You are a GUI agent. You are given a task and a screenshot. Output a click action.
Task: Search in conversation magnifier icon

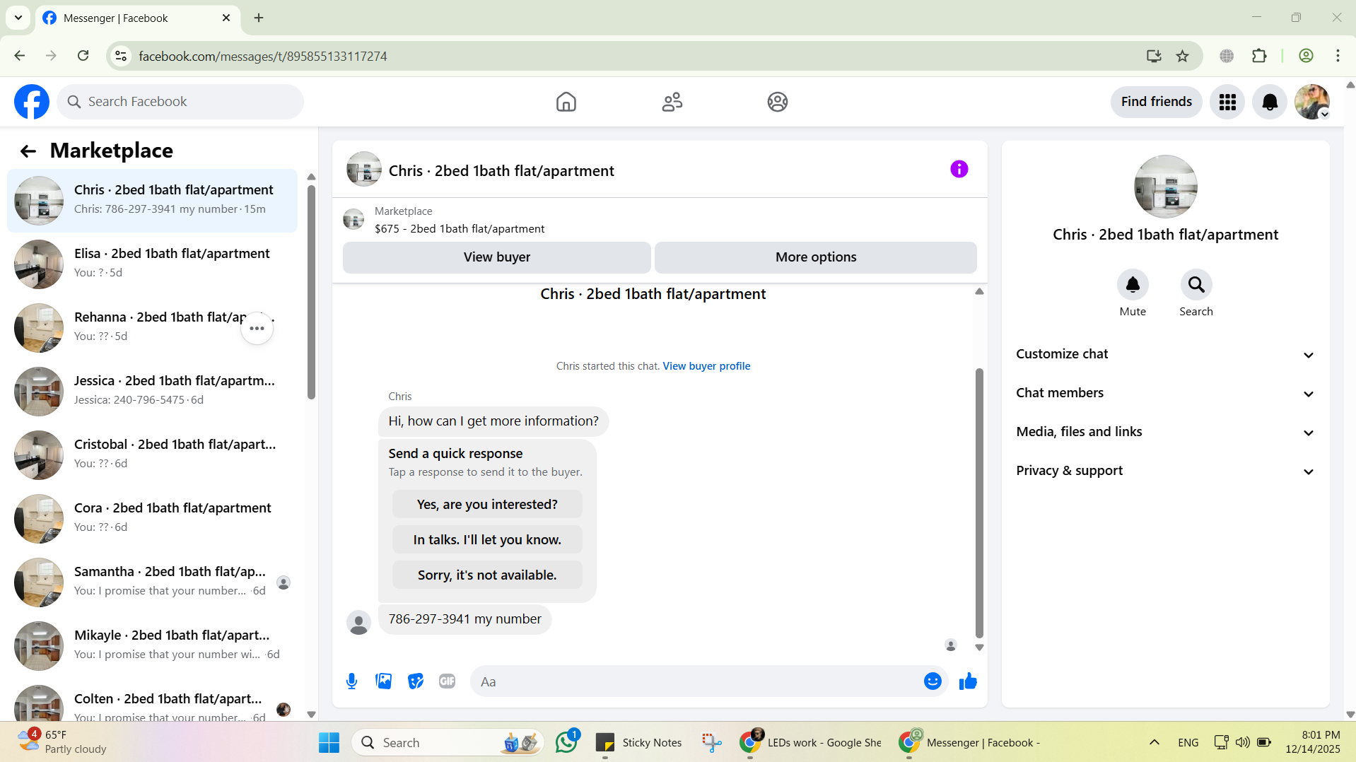pos(1196,285)
